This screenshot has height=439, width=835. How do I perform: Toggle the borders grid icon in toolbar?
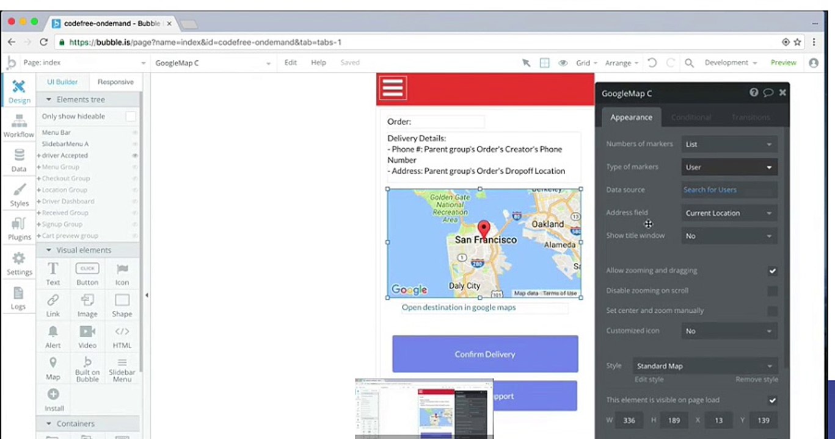545,63
